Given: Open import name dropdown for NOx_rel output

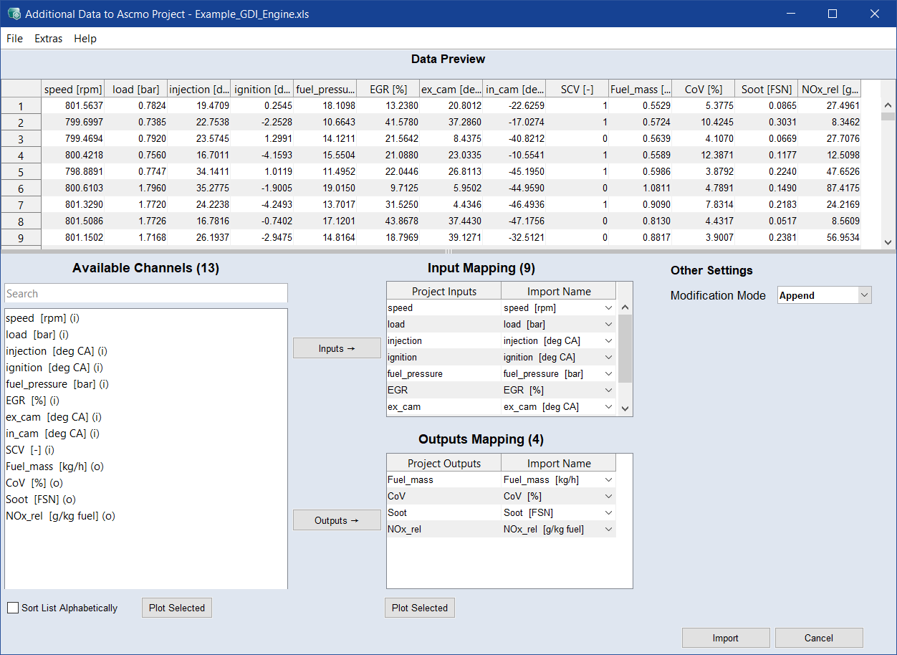Looking at the screenshot, I should (x=608, y=529).
